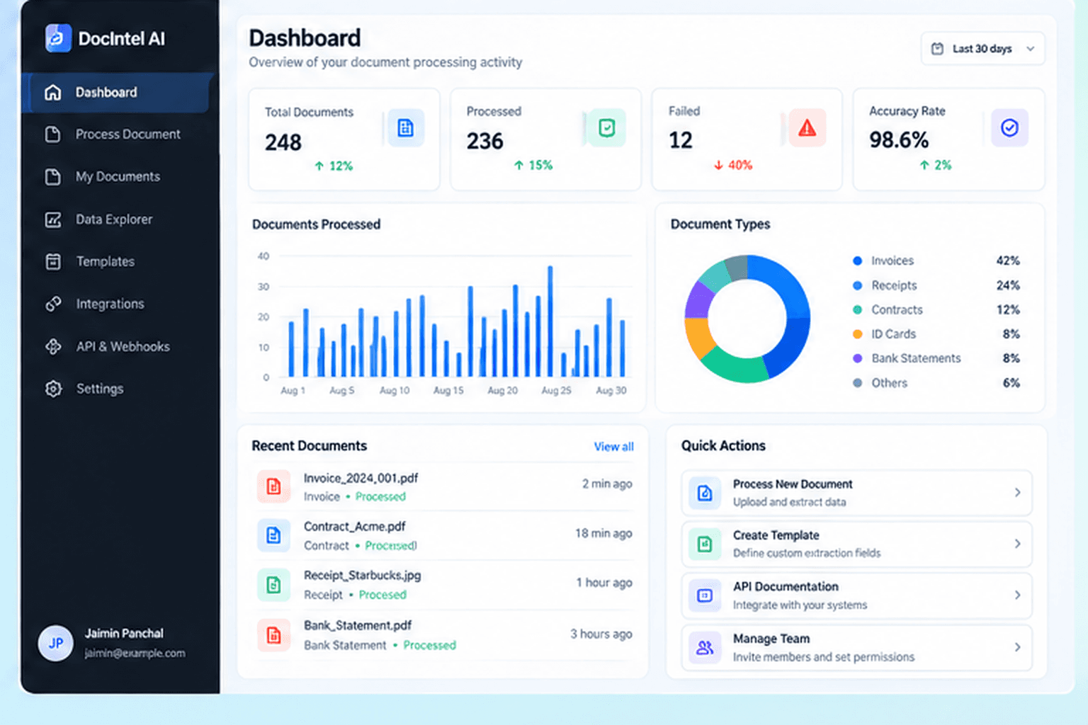Open the Settings menu item
This screenshot has height=725, width=1088.
coord(118,389)
